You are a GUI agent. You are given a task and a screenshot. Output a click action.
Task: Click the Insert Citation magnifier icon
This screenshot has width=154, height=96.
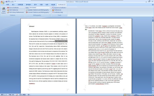4,9
